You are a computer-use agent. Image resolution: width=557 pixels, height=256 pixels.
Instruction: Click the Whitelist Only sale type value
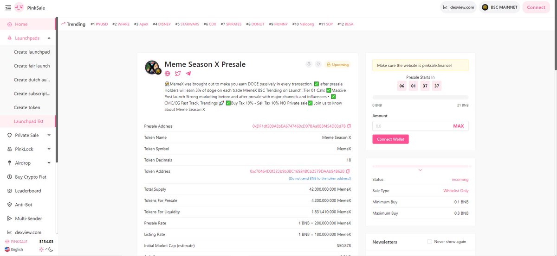click(x=456, y=191)
